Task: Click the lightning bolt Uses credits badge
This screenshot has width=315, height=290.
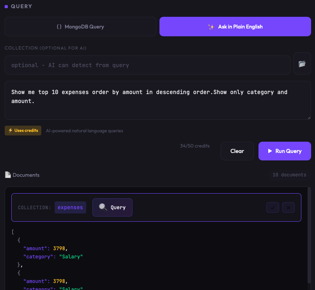Action: (23, 130)
